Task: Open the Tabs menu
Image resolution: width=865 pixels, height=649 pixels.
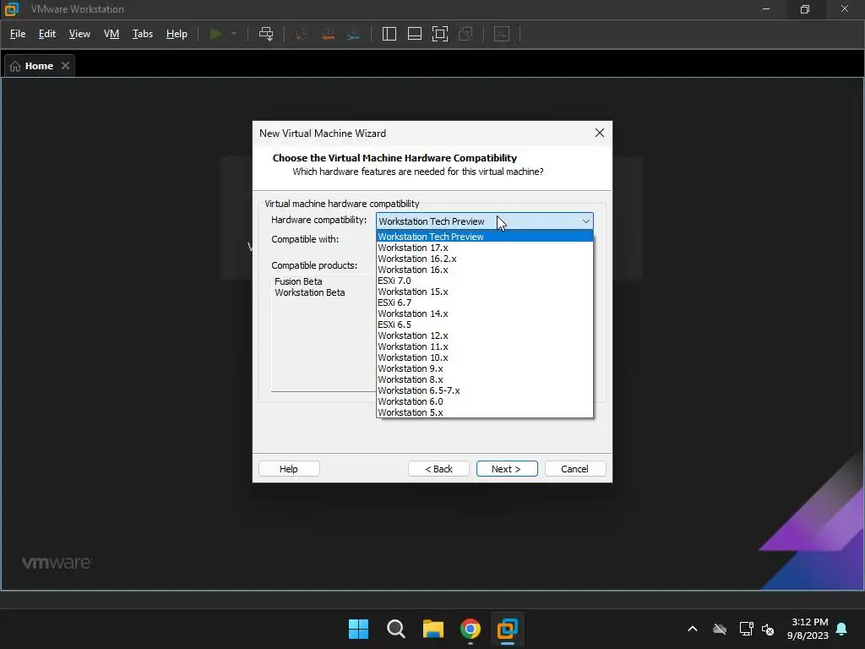Action: tap(142, 34)
